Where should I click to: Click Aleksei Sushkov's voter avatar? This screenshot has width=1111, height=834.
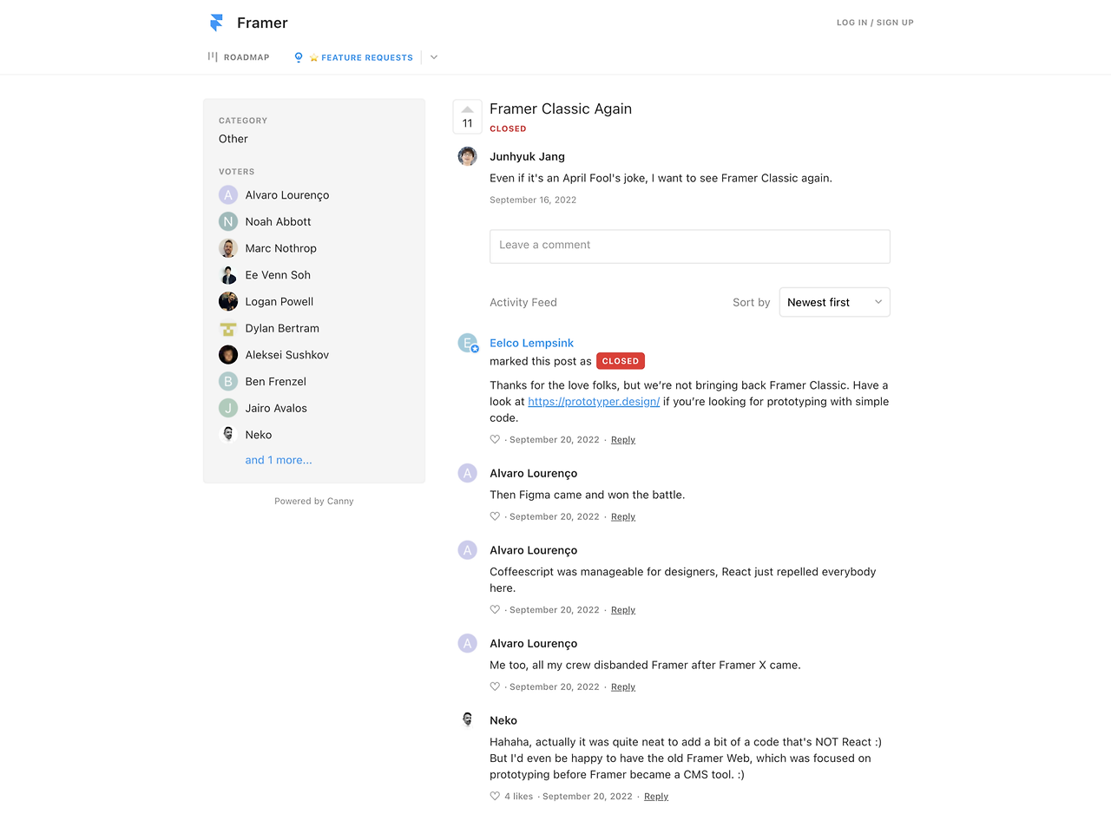[228, 355]
